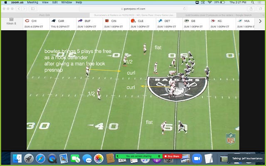
Task: Open the Zoom app icon in Dock
Action: [x=197, y=159]
